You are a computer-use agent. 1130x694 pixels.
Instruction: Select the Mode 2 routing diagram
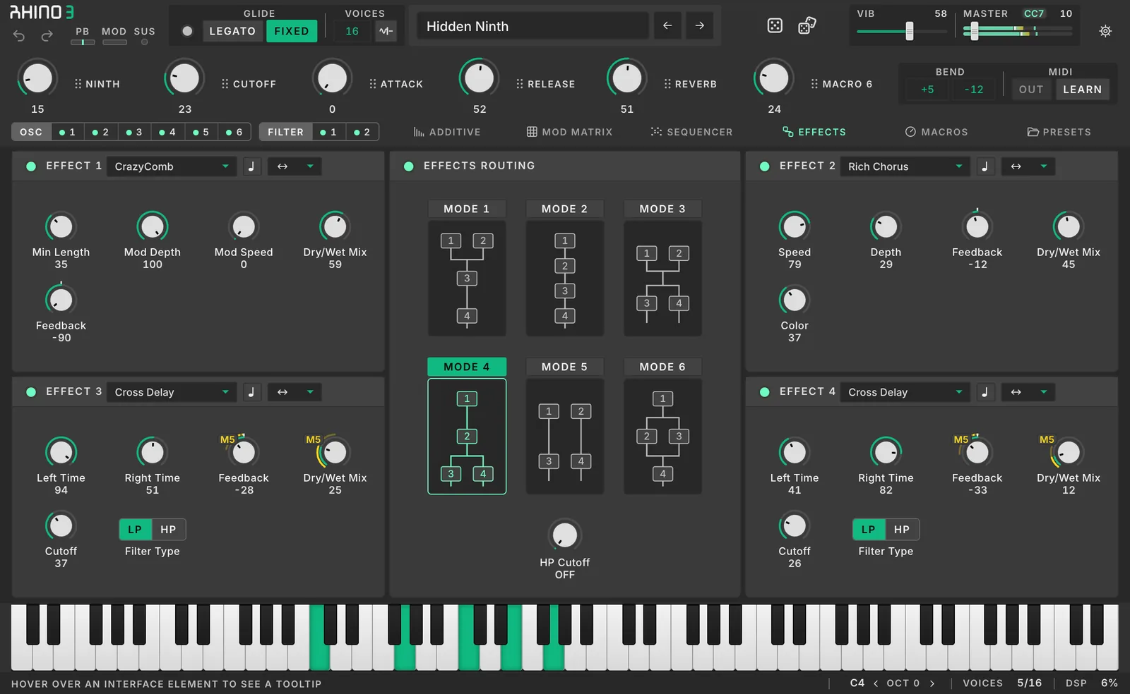pos(564,279)
